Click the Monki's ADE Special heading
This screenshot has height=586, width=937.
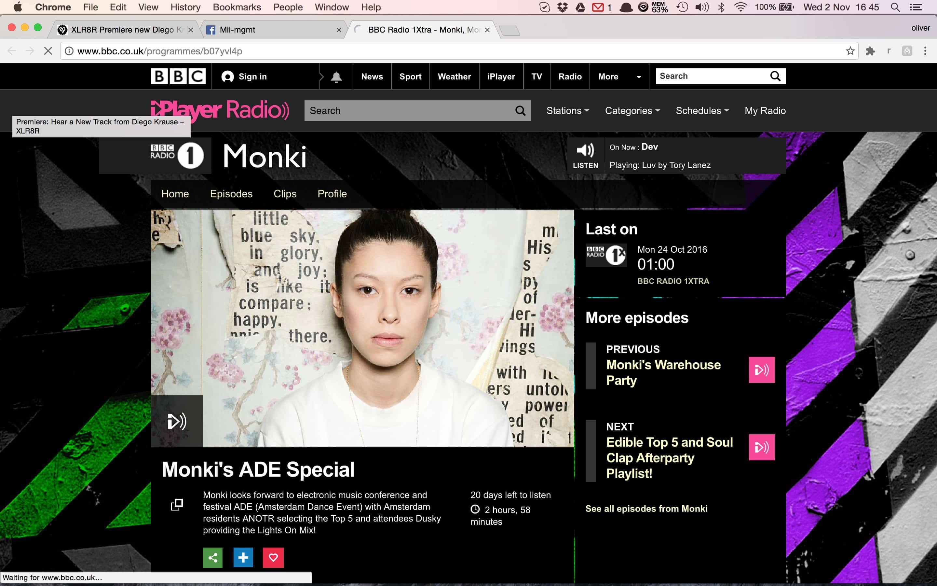pyautogui.click(x=258, y=470)
